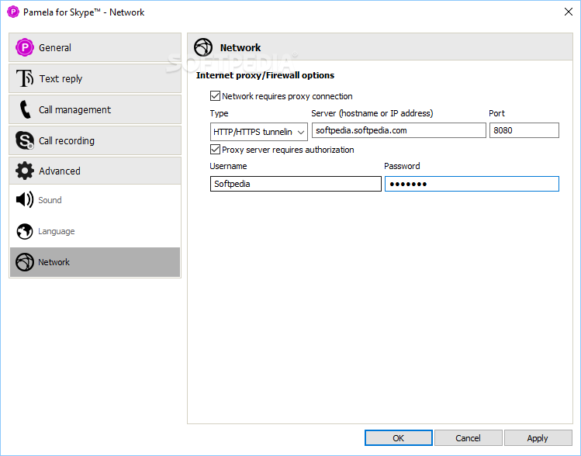Click the Port input field
Viewport: 581px width, 456px height.
click(x=524, y=130)
